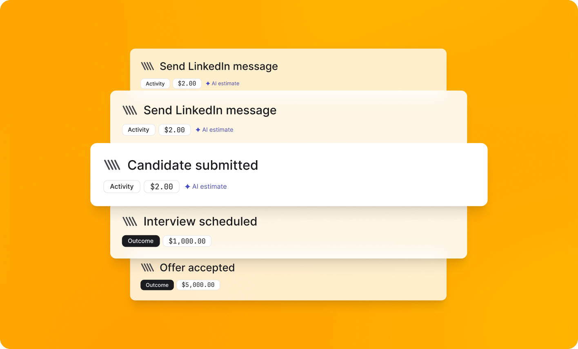
Task: Click the Outcome badge under Interview scheduled
Action: point(140,241)
